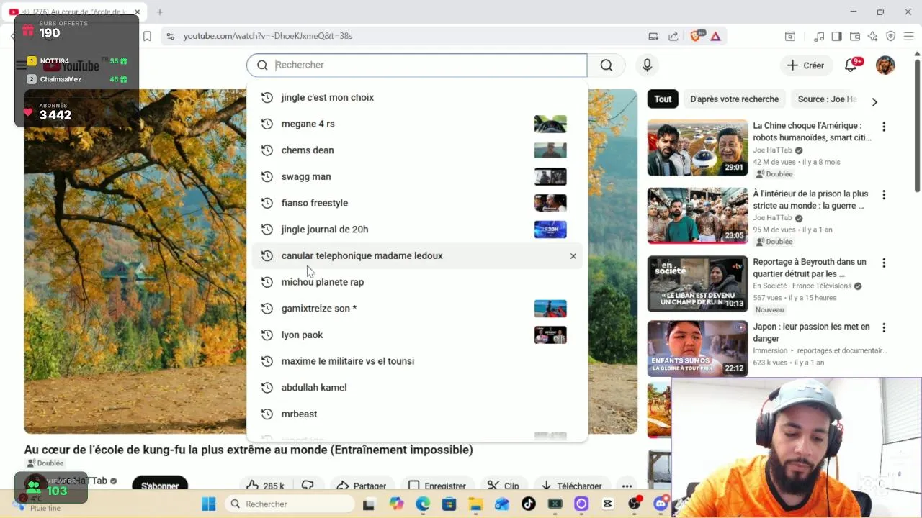Open Microsoft Edge from the taskbar

[423, 504]
